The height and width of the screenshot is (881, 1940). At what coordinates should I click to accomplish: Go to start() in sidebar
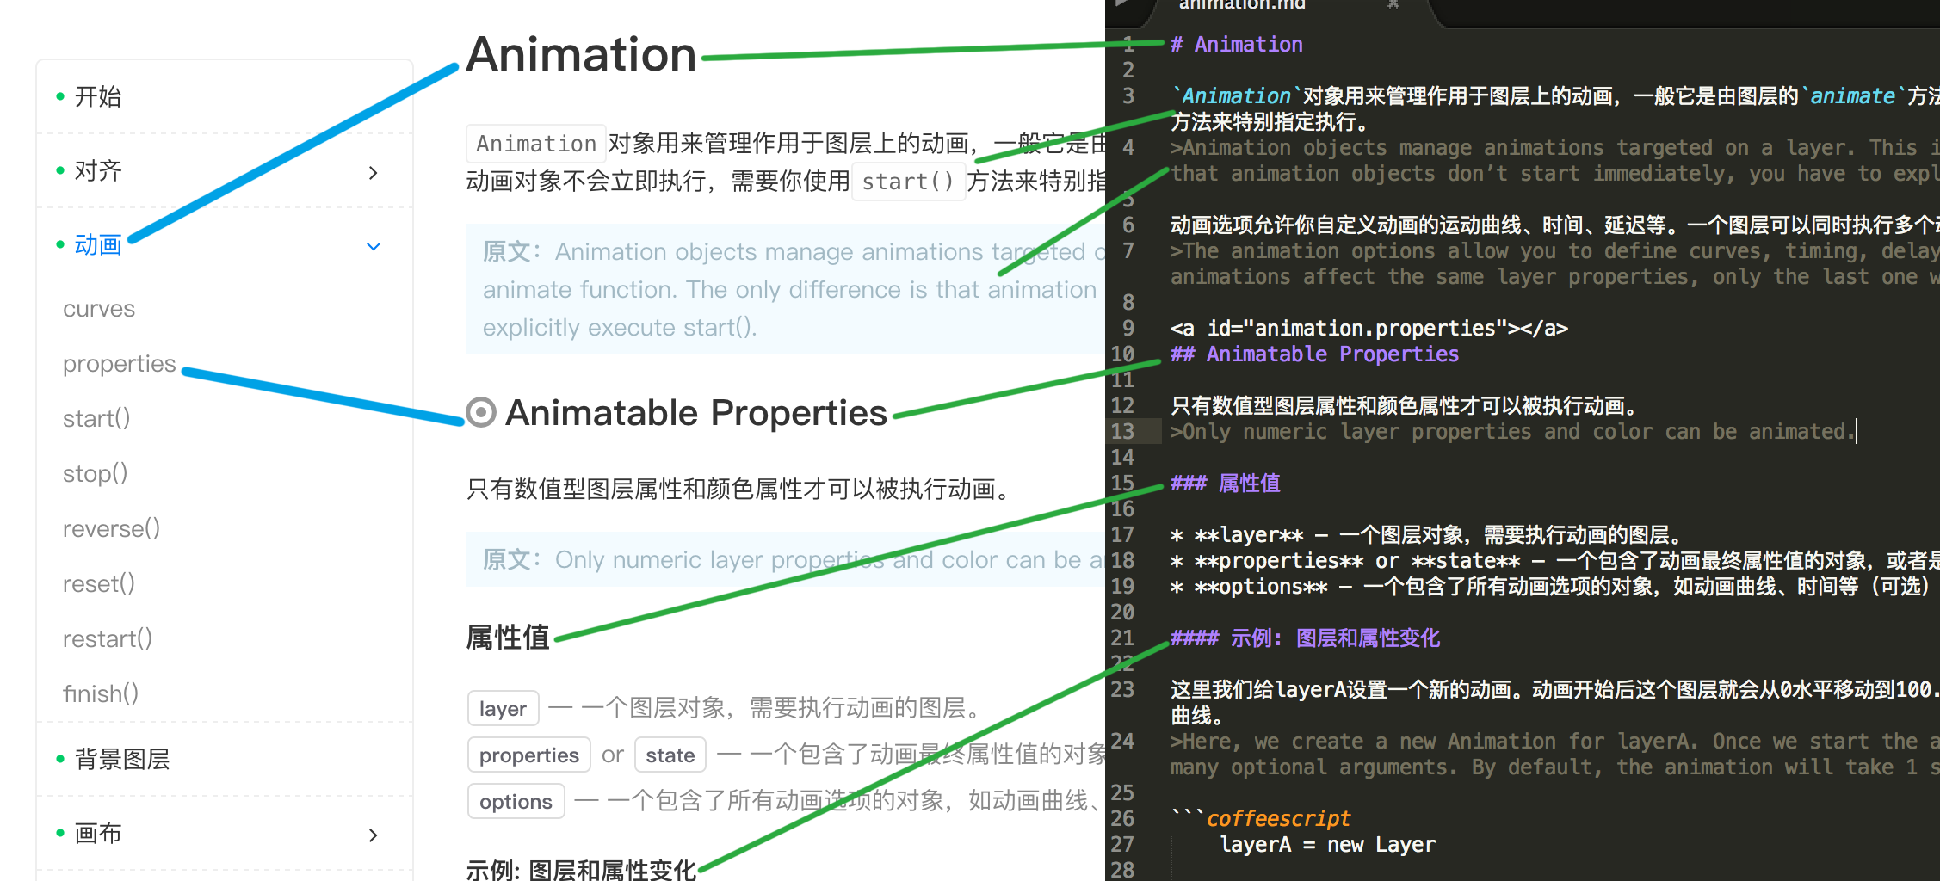point(96,419)
